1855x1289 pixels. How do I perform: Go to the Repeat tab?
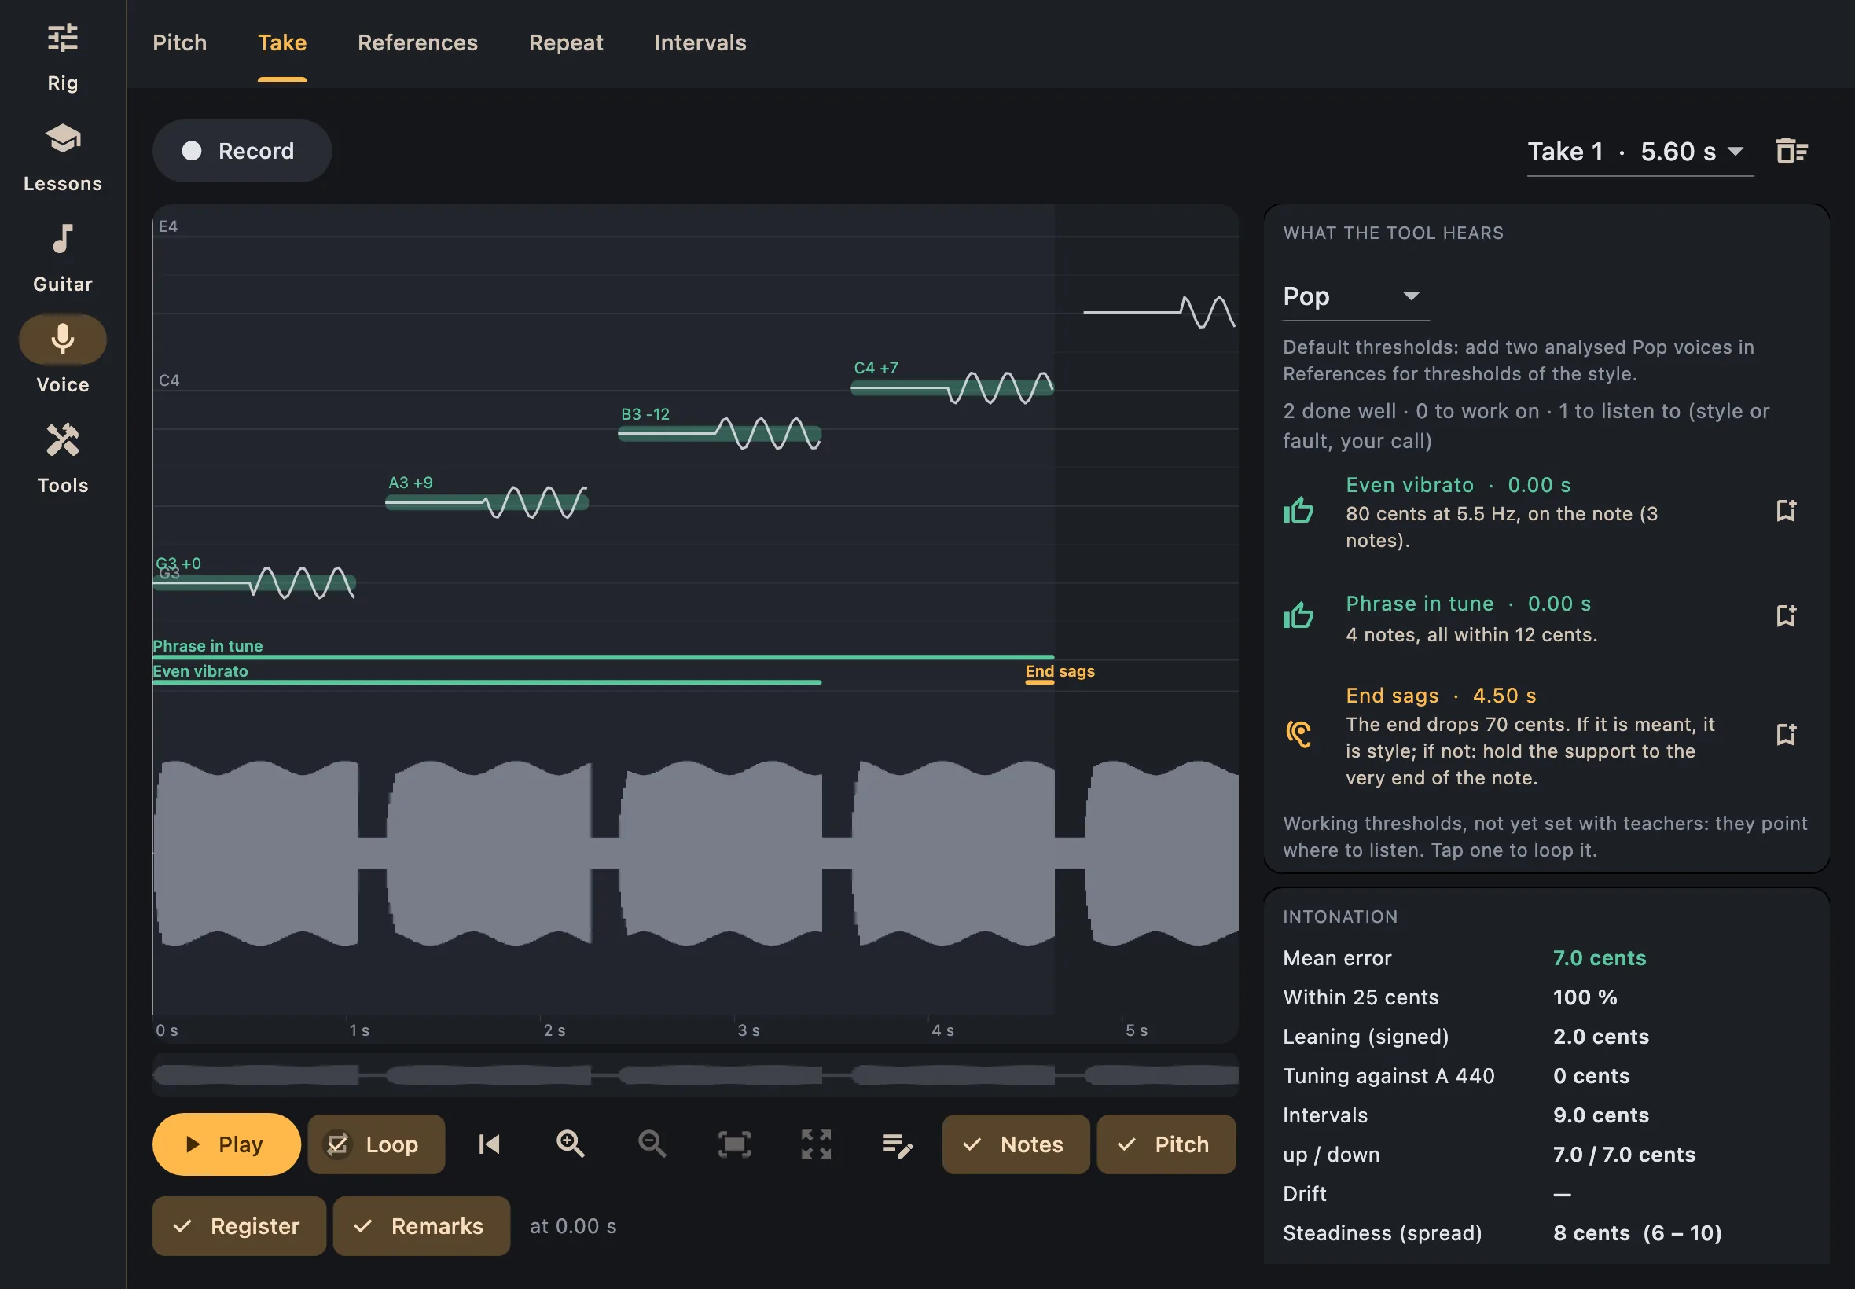[x=565, y=42]
